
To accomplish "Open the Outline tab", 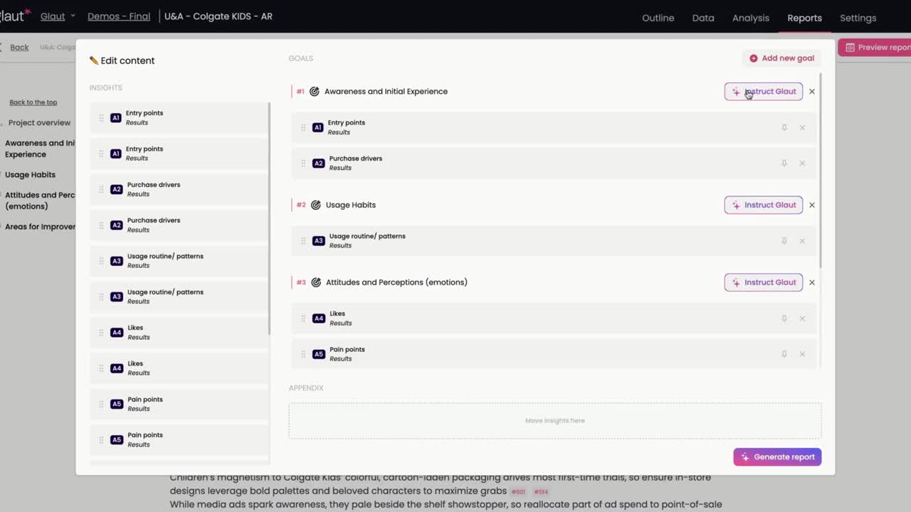I will pyautogui.click(x=658, y=18).
